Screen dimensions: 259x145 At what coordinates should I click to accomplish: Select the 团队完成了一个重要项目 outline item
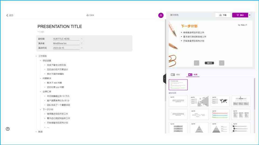click(59, 105)
